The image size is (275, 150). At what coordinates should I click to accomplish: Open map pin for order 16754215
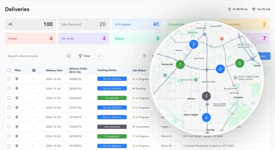point(17,117)
